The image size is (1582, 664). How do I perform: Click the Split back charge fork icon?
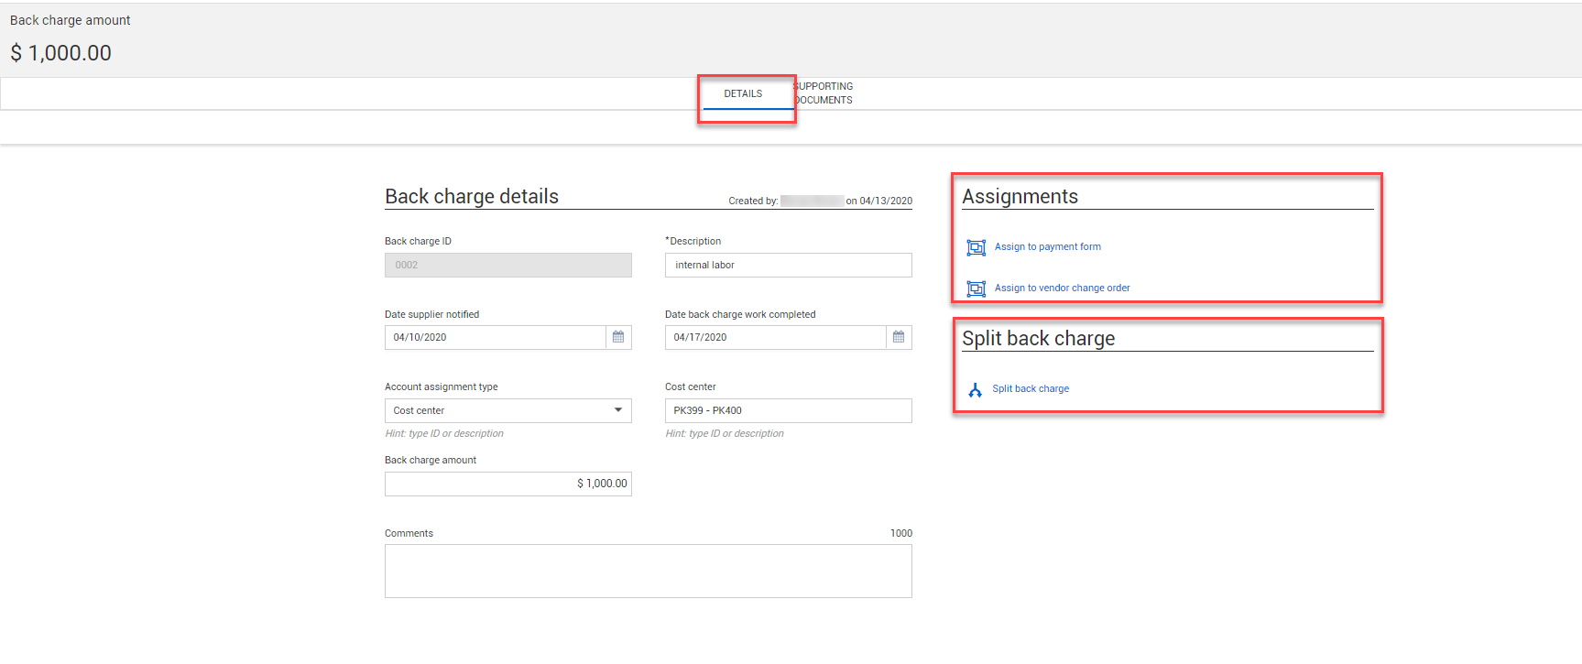tap(975, 390)
